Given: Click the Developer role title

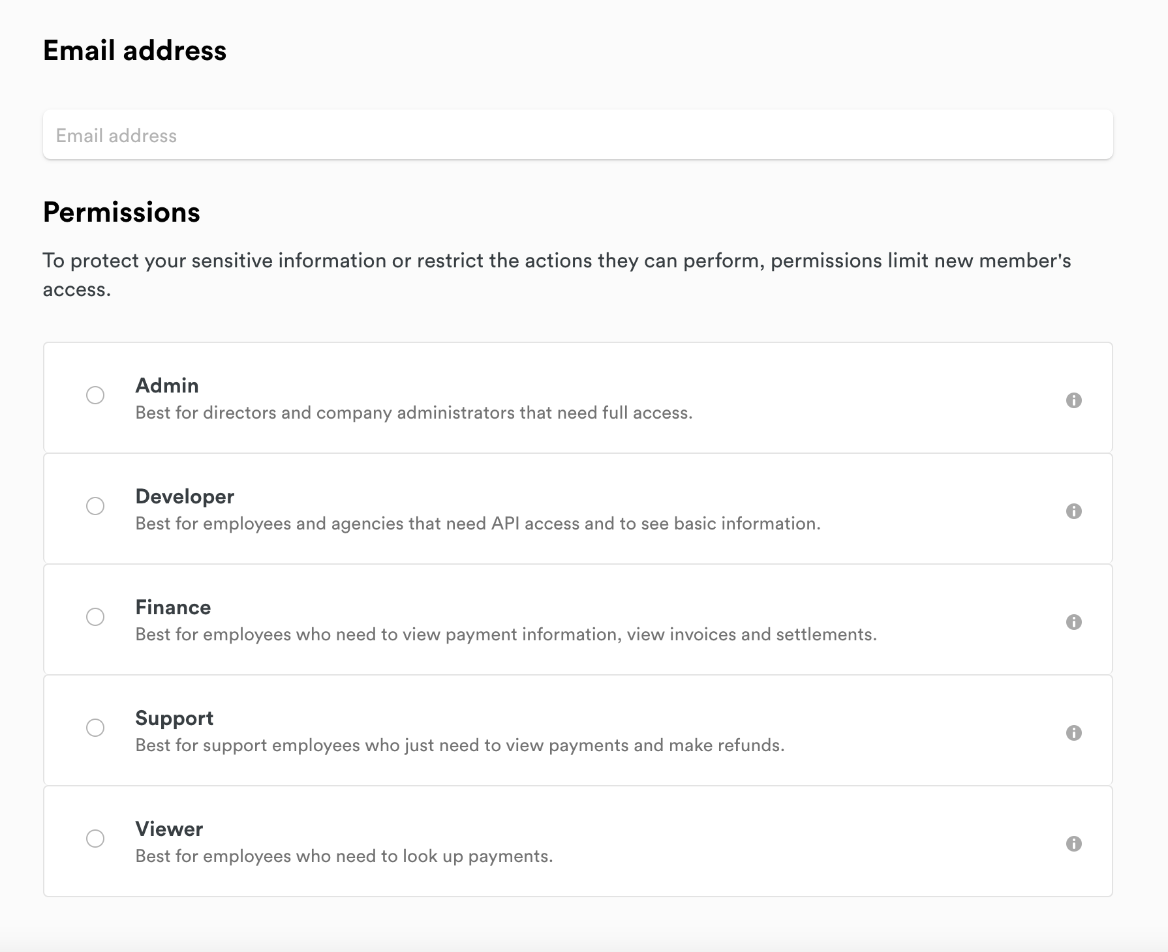Looking at the screenshot, I should 185,496.
